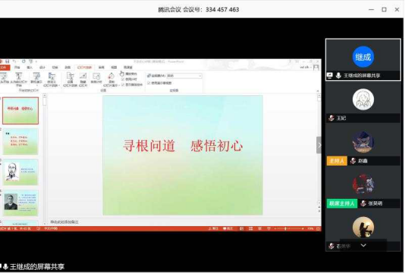Select Slide Sorter view in status bar
405x273 pixels.
[x=250, y=228]
